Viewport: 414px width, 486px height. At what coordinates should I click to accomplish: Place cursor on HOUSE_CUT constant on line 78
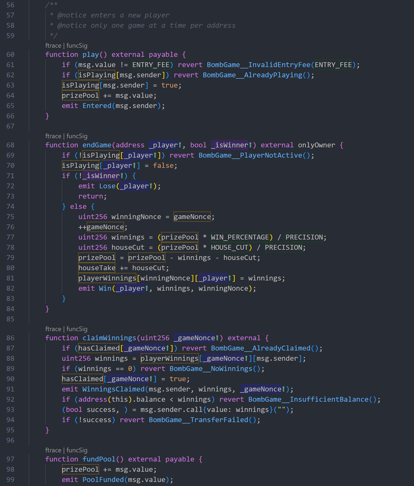tap(229, 247)
